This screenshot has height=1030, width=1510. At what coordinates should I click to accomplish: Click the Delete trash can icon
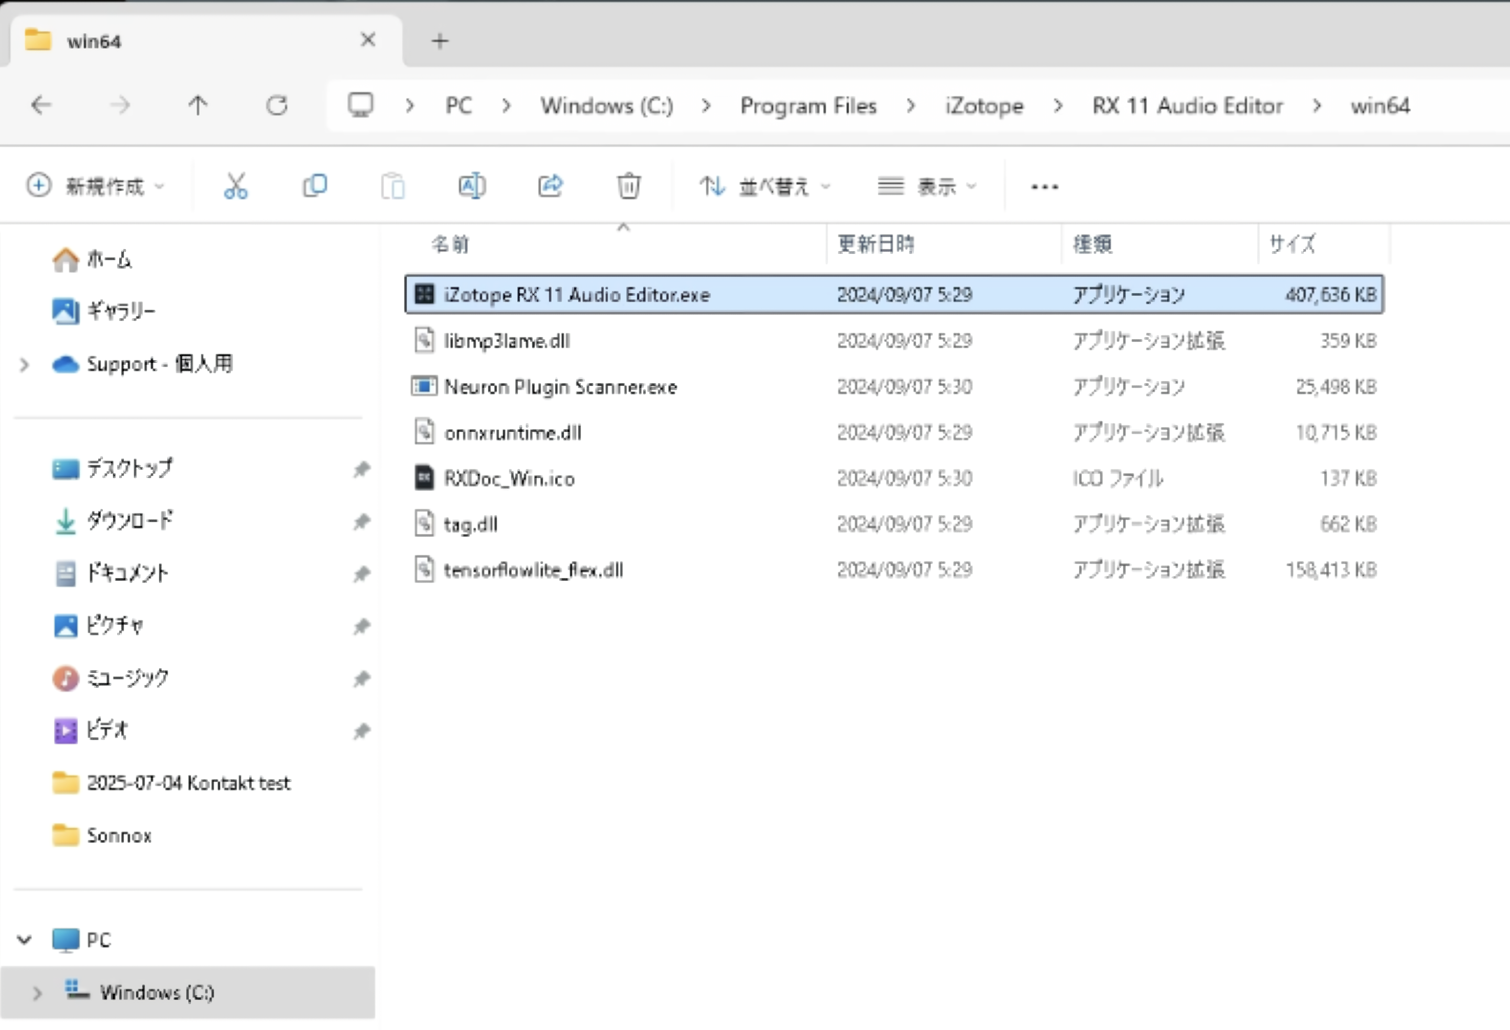[x=628, y=186]
